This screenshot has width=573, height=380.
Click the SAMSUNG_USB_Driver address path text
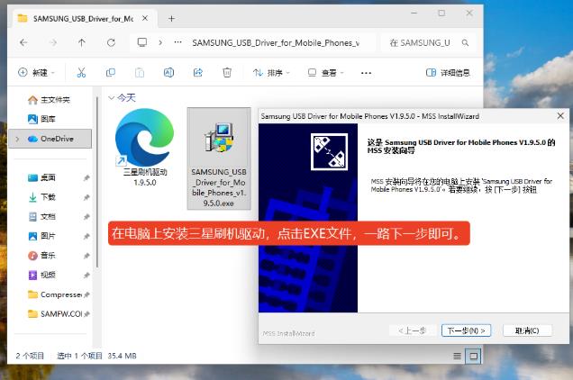tap(276, 42)
